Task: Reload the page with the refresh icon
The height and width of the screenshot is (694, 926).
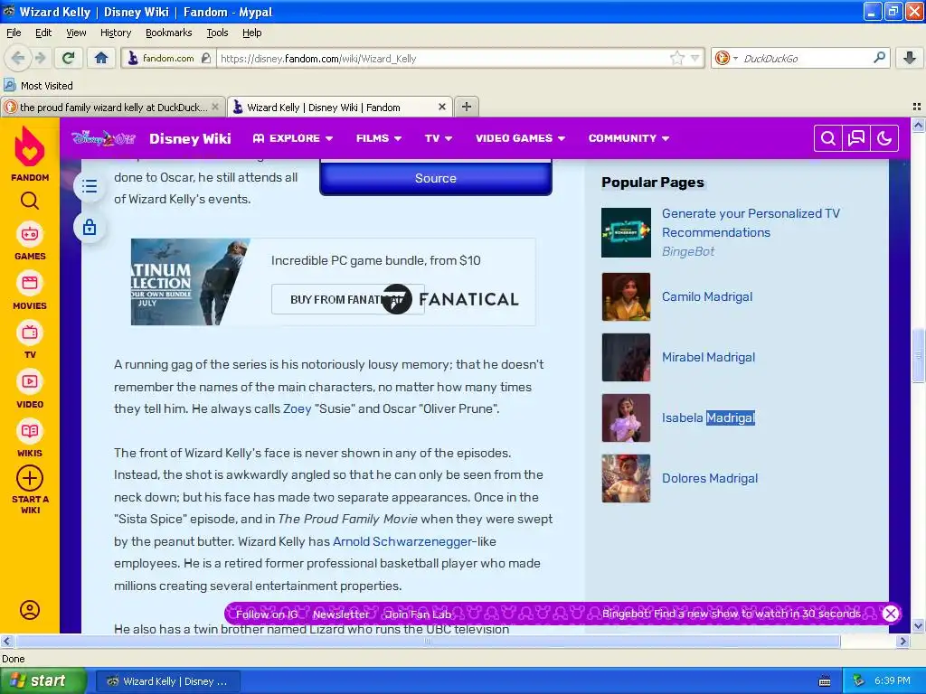Action: pyautogui.click(x=69, y=58)
